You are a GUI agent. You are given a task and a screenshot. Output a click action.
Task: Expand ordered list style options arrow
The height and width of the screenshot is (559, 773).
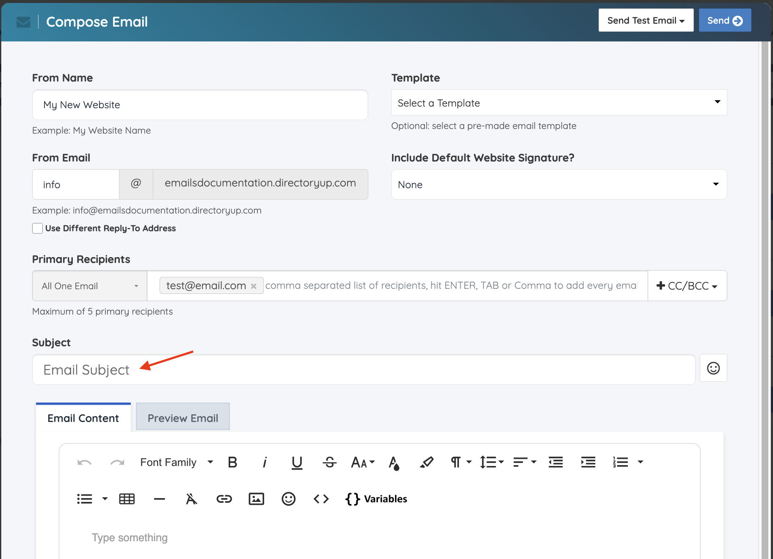[x=640, y=462]
